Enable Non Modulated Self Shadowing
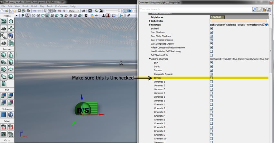 click(211, 51)
